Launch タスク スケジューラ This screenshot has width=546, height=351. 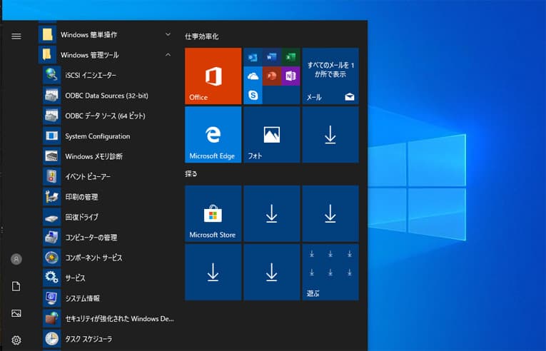pos(88,339)
